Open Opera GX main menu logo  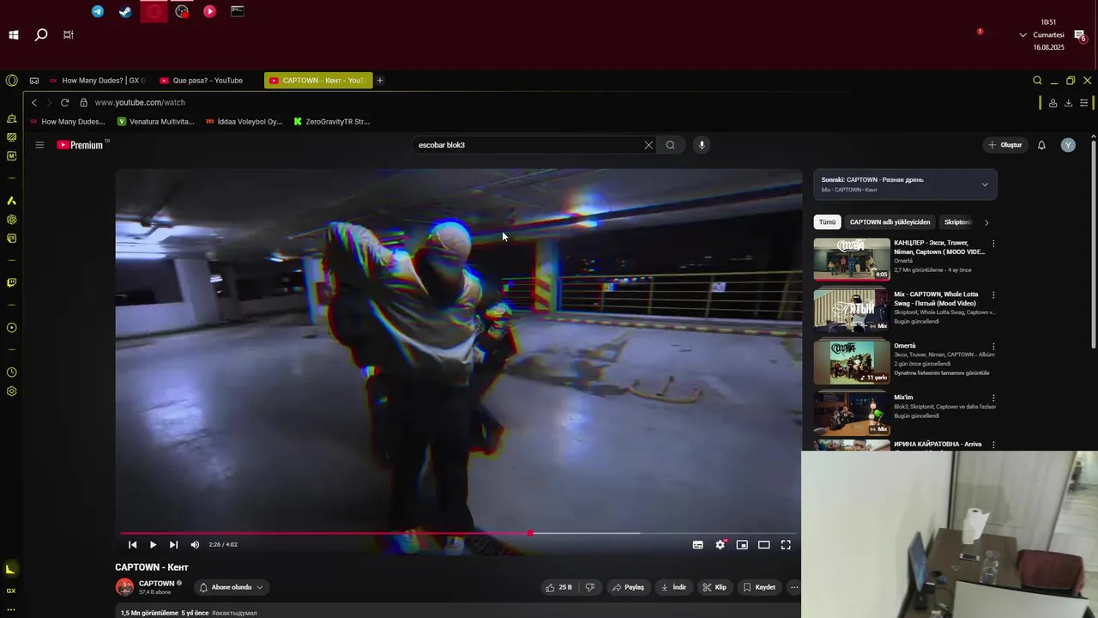(11, 81)
